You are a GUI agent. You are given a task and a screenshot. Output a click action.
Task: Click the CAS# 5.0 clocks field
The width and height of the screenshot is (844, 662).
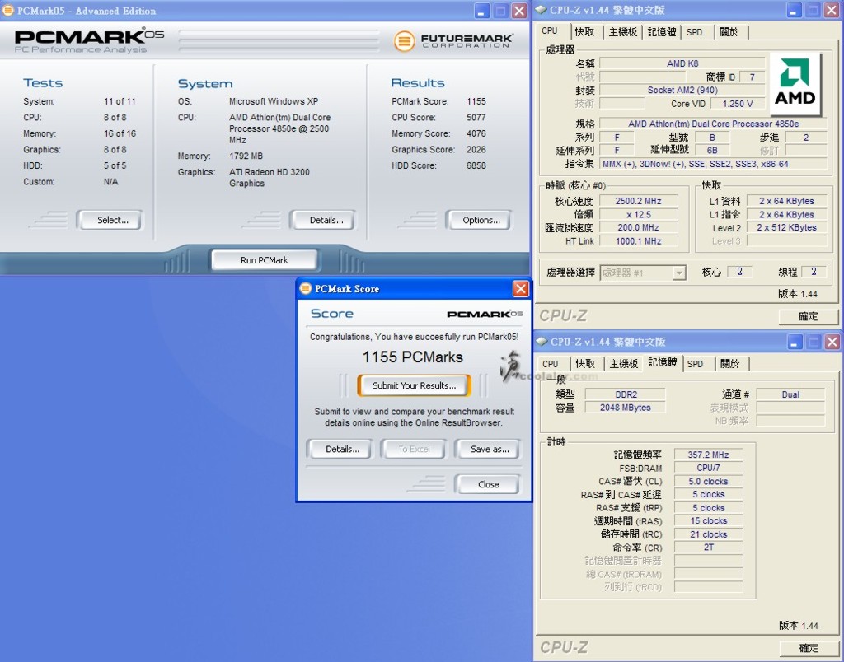708,482
